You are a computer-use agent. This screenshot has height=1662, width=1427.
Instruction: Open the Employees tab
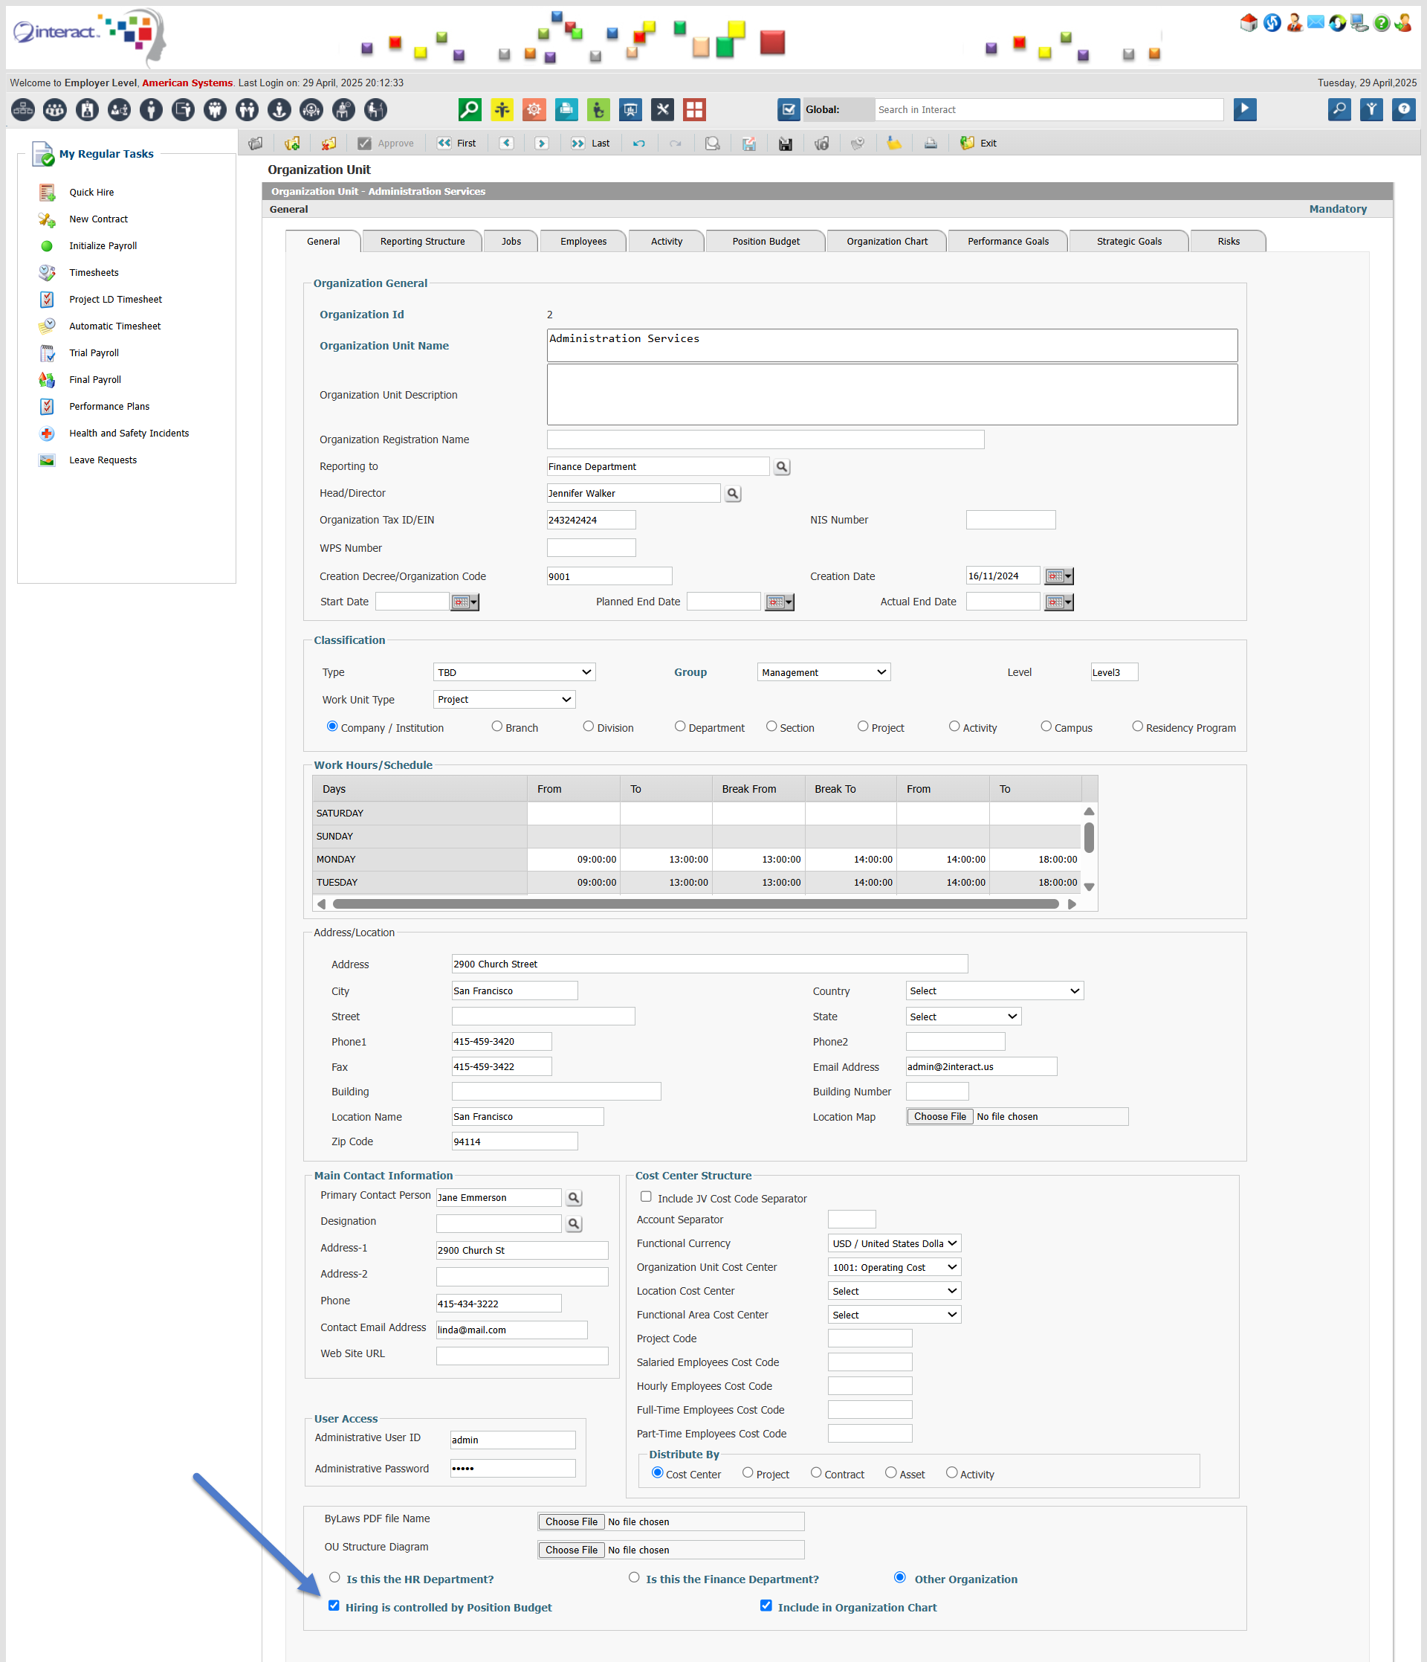pyautogui.click(x=583, y=242)
